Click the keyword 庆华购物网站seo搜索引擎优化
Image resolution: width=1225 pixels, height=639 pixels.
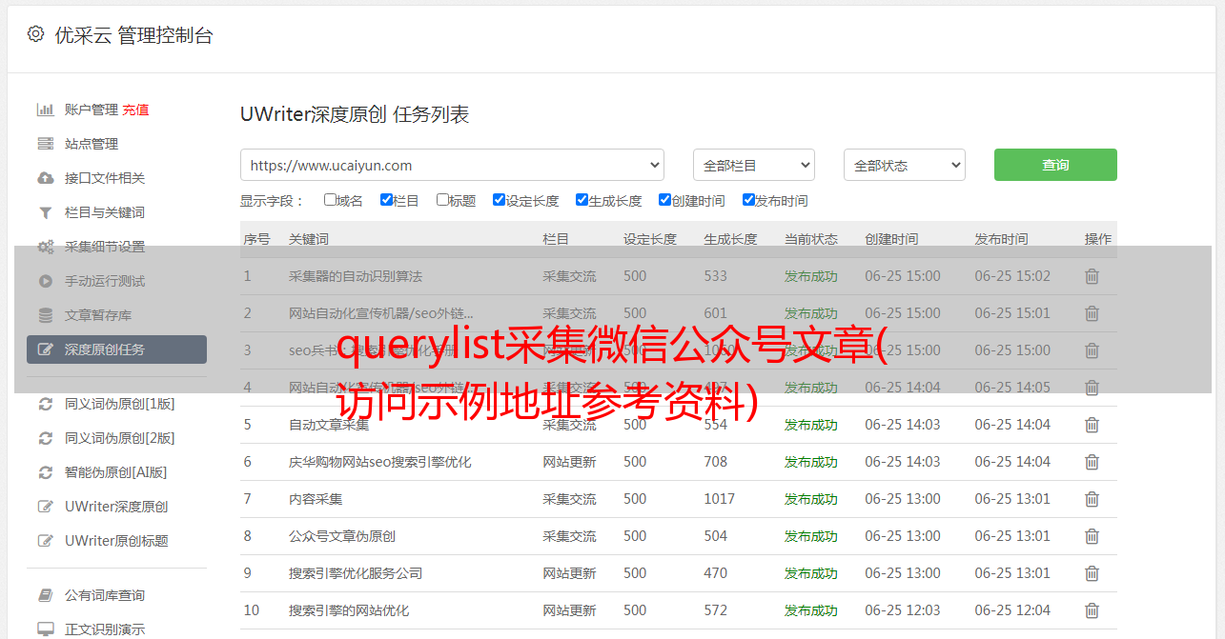pyautogui.click(x=380, y=462)
